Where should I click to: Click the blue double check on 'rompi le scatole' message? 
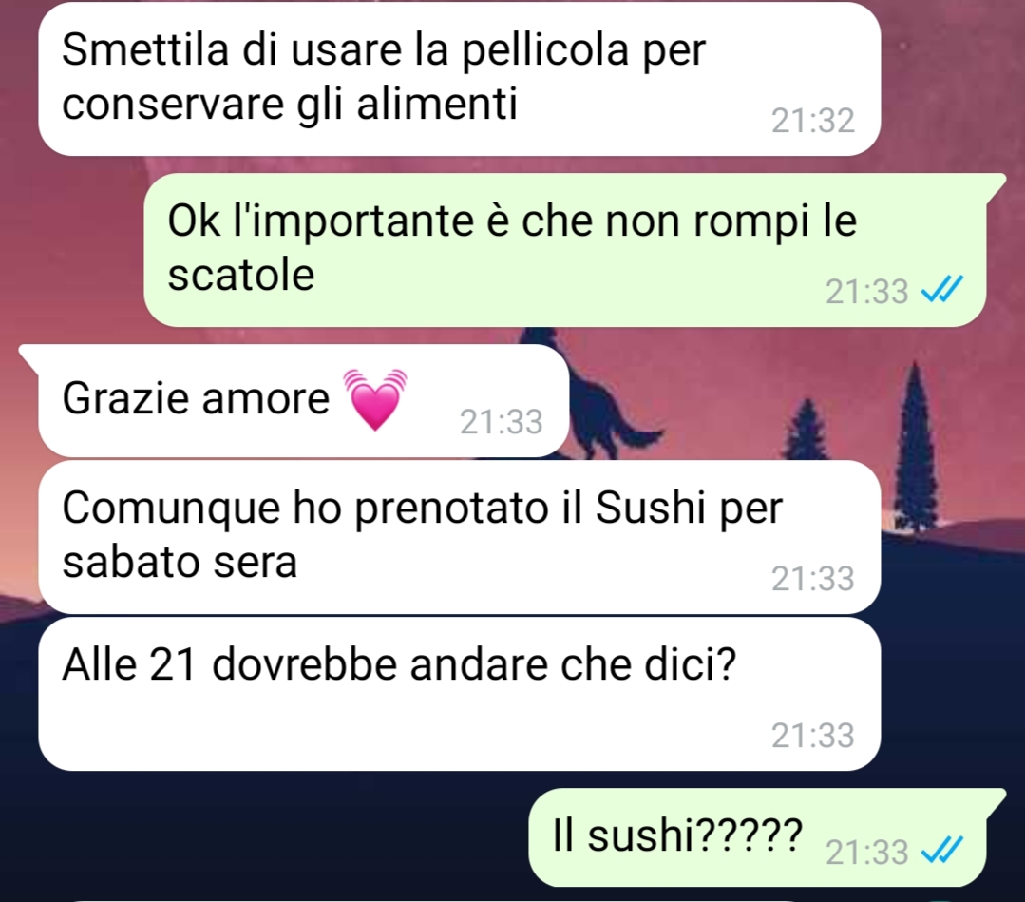(941, 289)
